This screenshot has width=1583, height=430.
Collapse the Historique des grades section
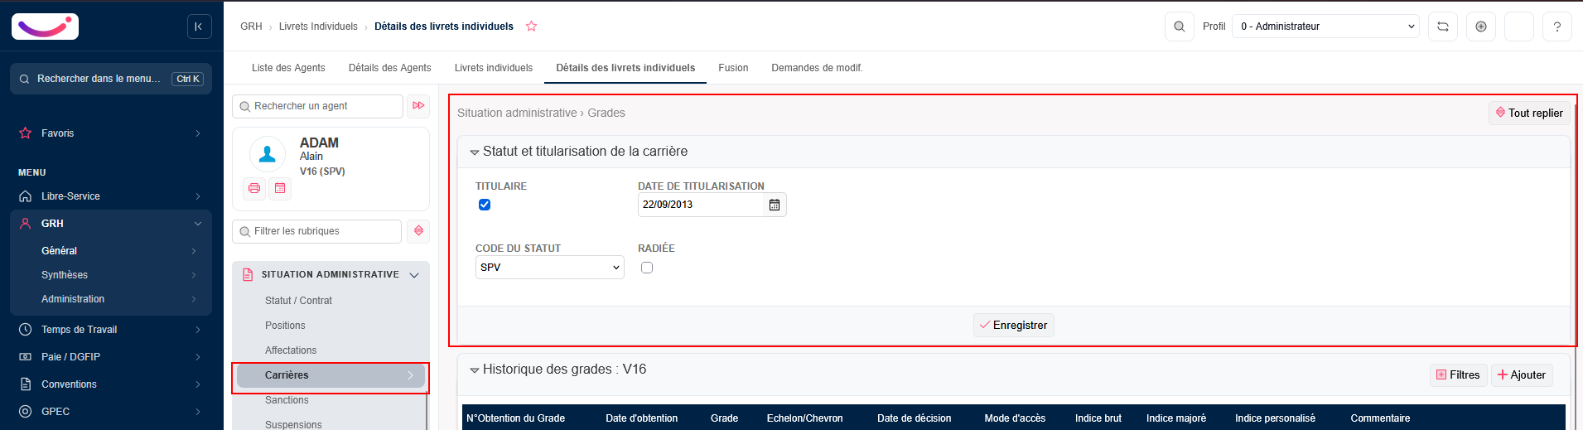475,370
